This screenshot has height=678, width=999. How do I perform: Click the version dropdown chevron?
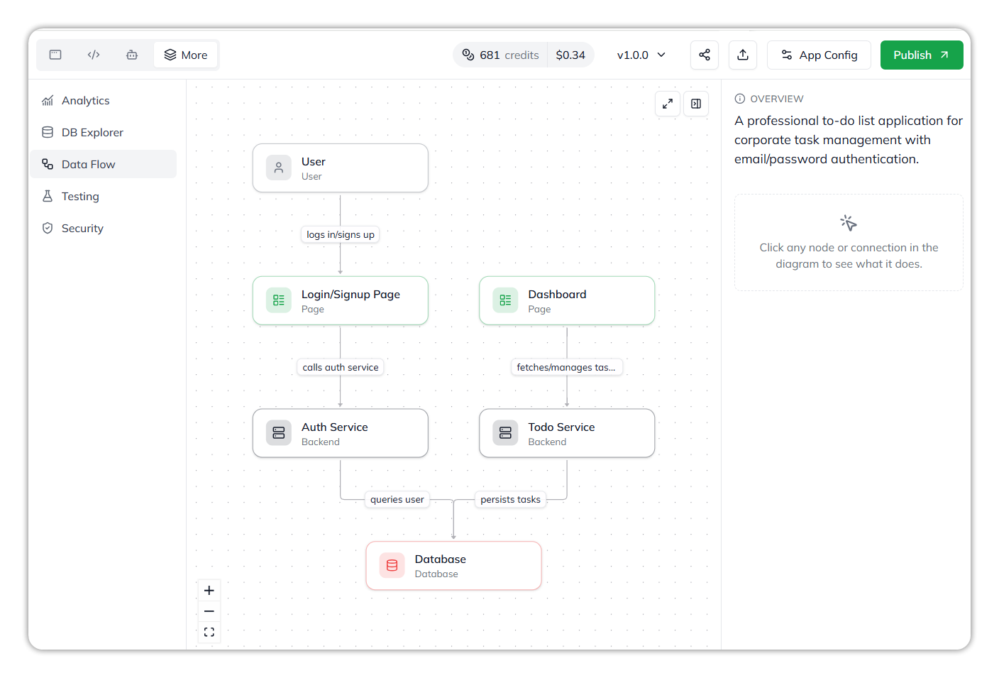661,55
